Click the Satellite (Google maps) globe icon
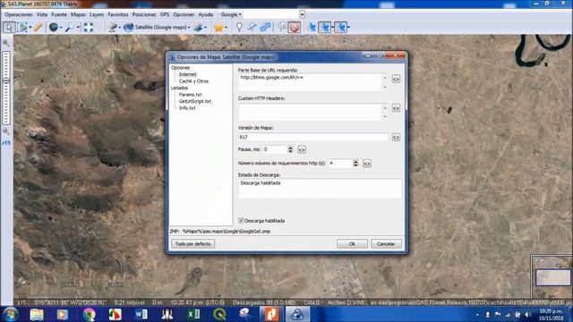 129,28
